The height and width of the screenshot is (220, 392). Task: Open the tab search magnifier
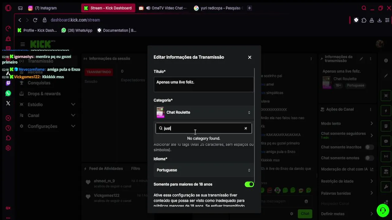click(x=364, y=8)
